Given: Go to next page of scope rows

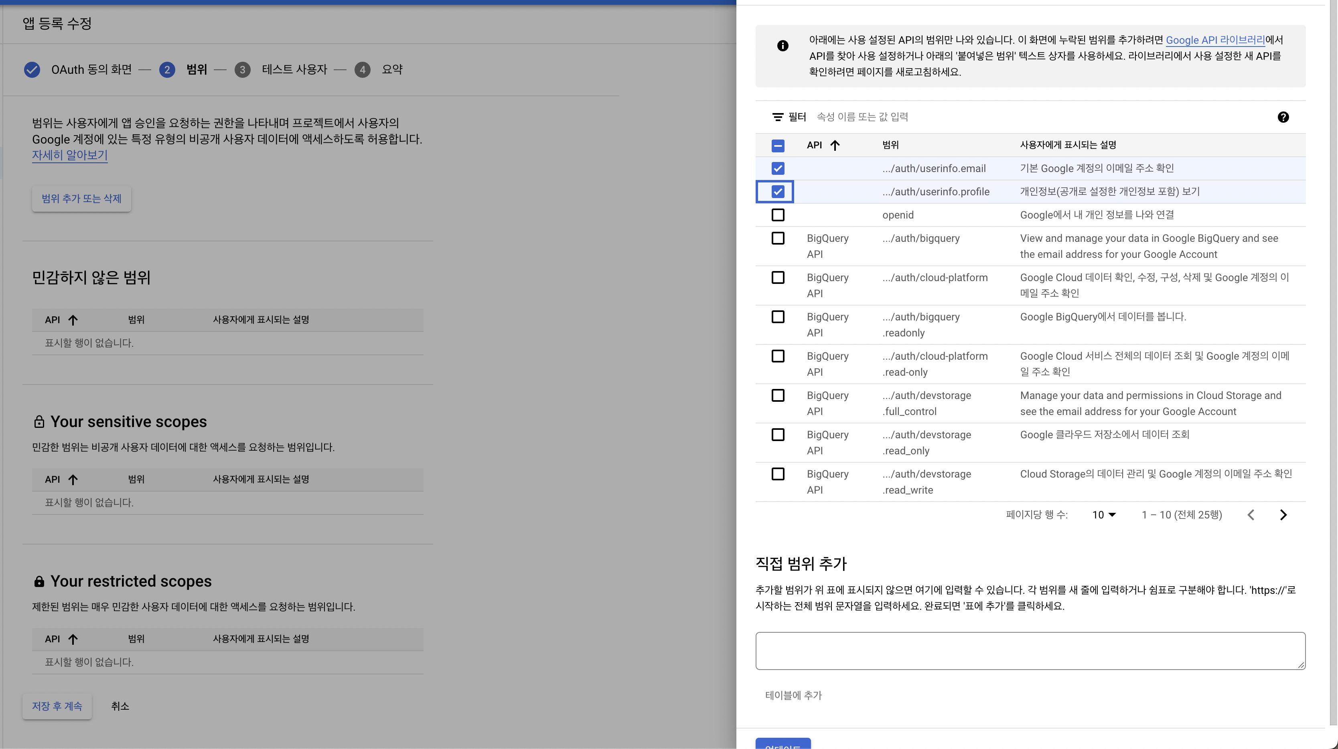Looking at the screenshot, I should [x=1283, y=515].
